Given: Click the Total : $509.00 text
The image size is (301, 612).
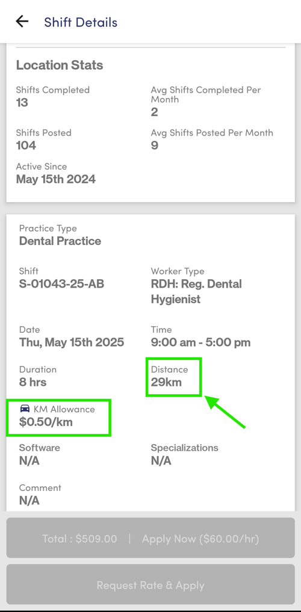Looking at the screenshot, I should pyautogui.click(x=79, y=539).
